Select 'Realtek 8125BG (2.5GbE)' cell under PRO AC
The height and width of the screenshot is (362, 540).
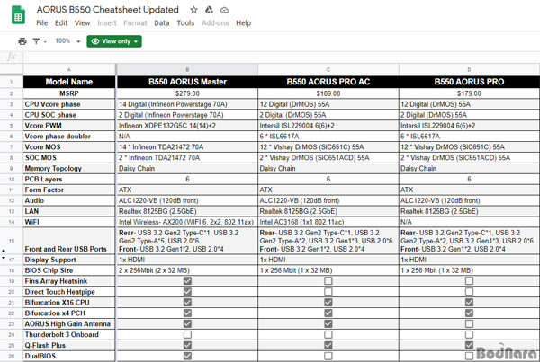pos(328,211)
